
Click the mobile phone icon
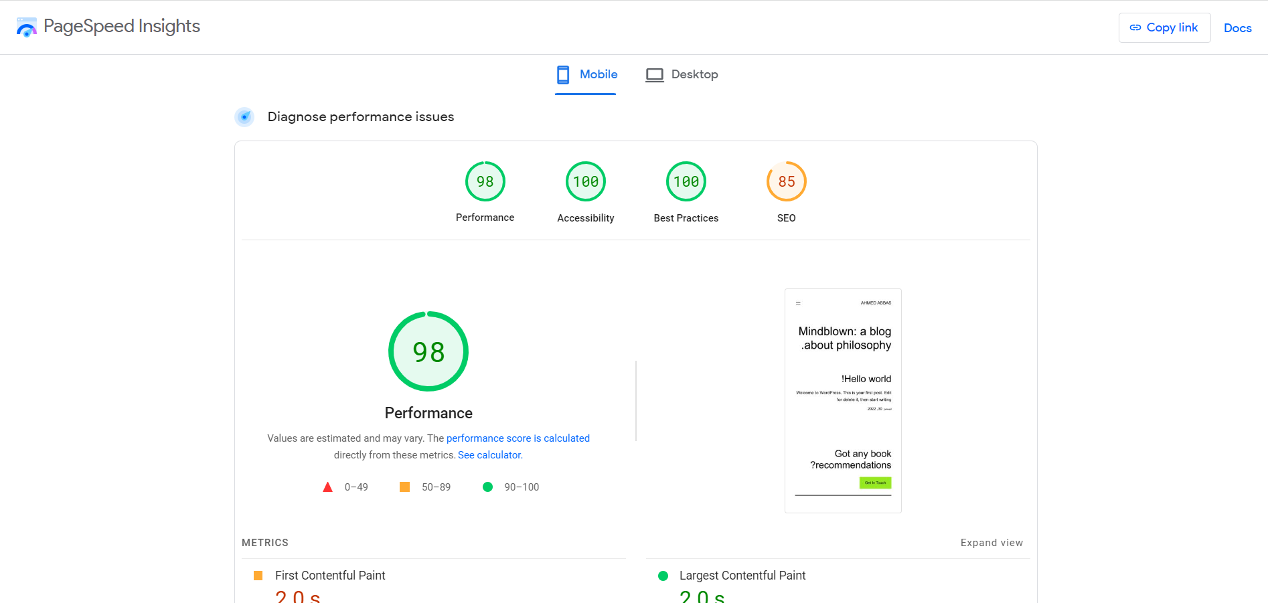point(563,74)
